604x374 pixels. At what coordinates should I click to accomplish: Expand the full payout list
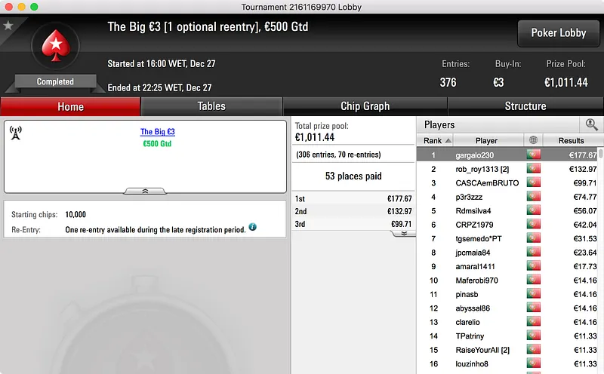pyautogui.click(x=403, y=234)
